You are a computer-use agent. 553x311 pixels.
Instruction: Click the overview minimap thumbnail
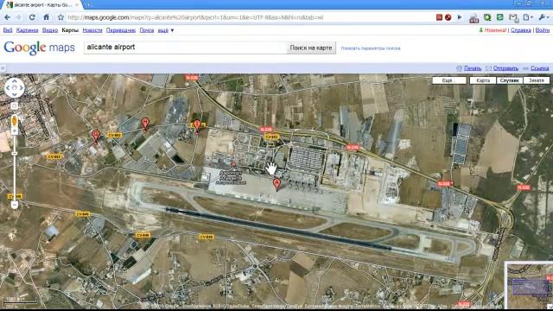pyautogui.click(x=529, y=285)
